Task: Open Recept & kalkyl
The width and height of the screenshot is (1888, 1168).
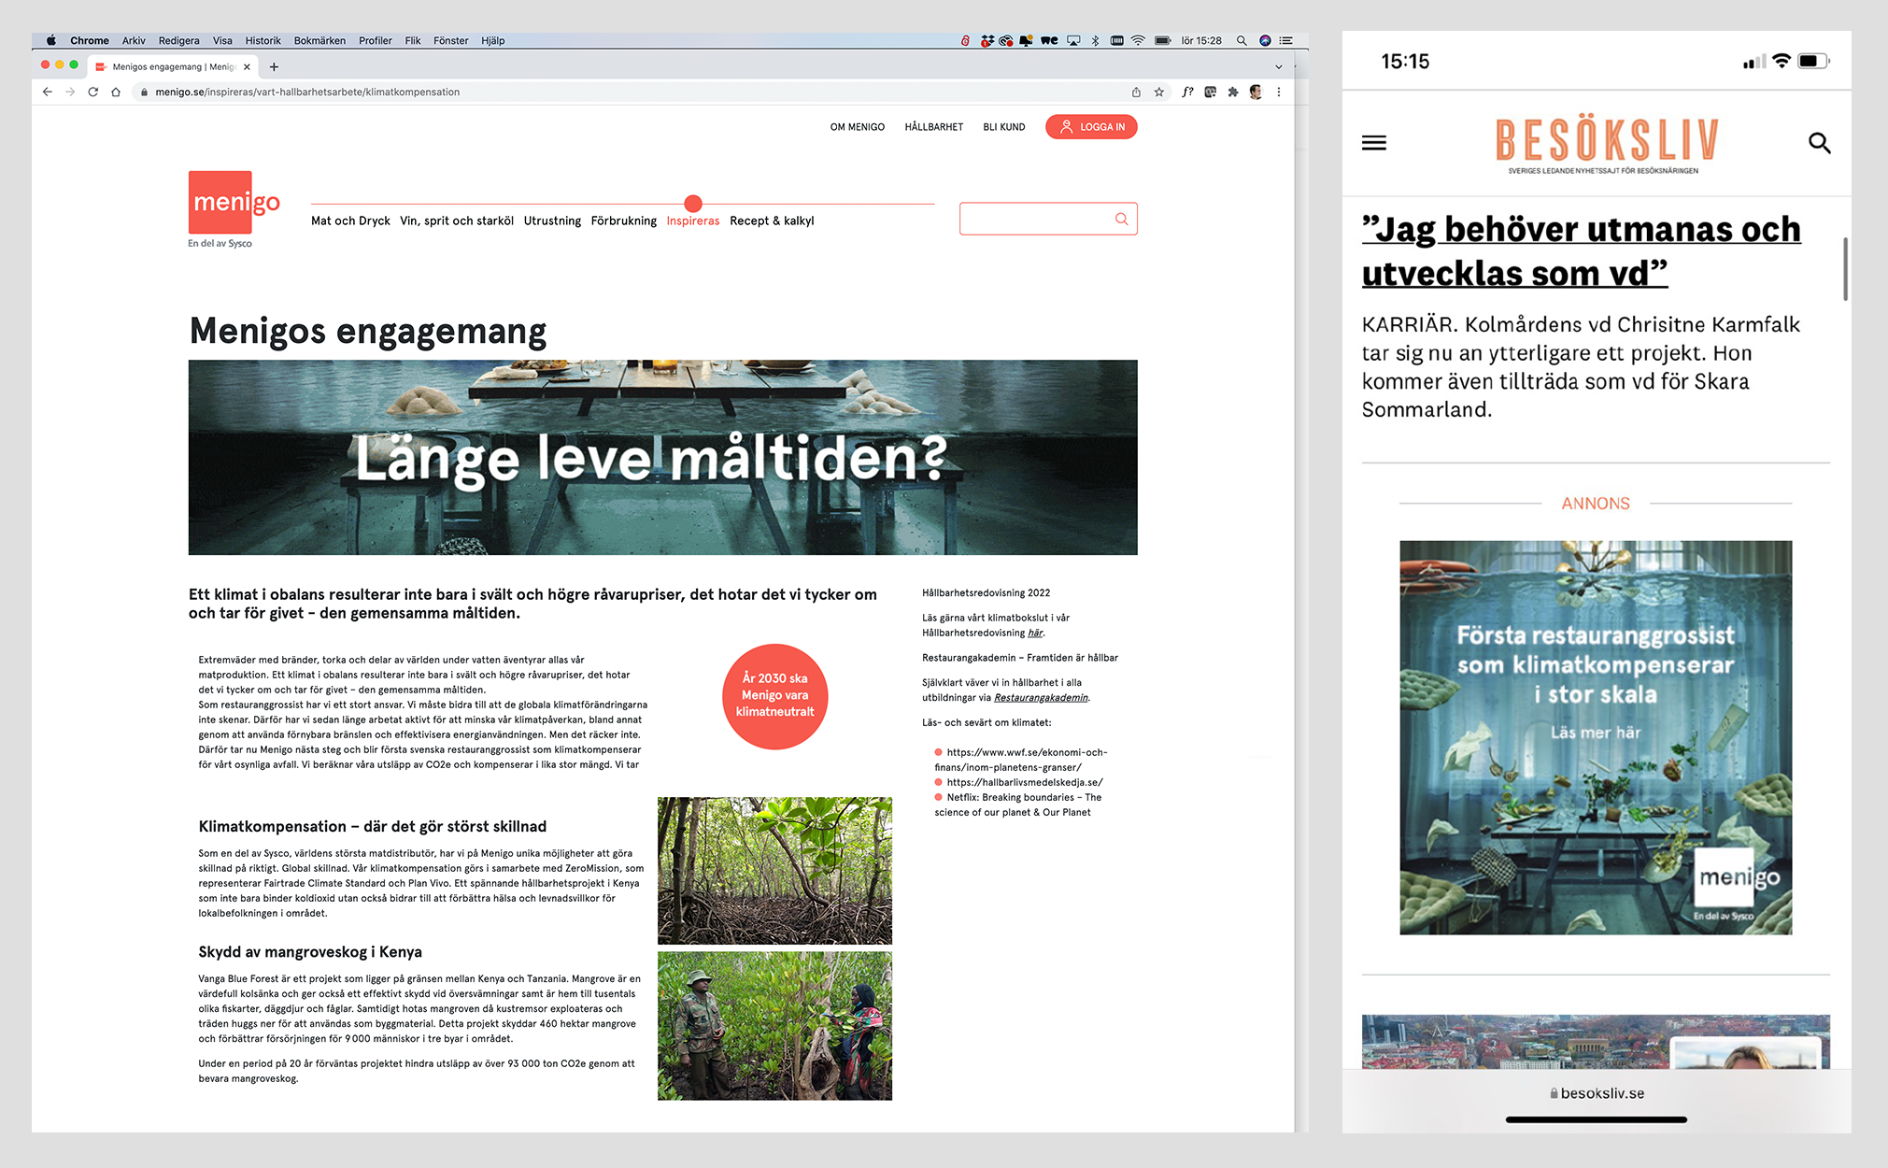Action: coord(772,221)
